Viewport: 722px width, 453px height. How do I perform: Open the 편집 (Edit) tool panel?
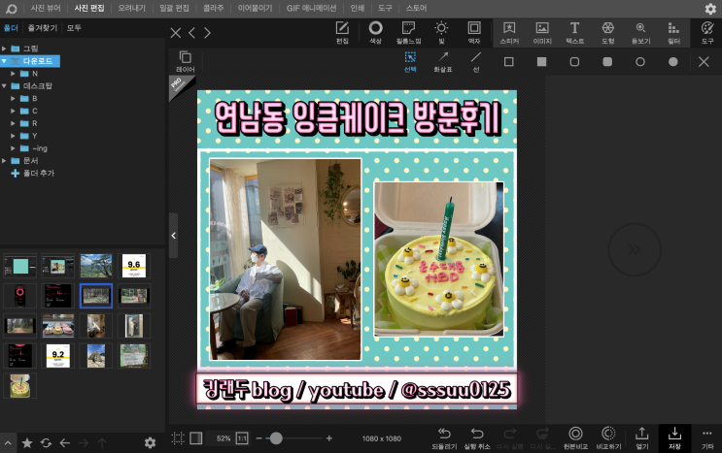(x=342, y=33)
